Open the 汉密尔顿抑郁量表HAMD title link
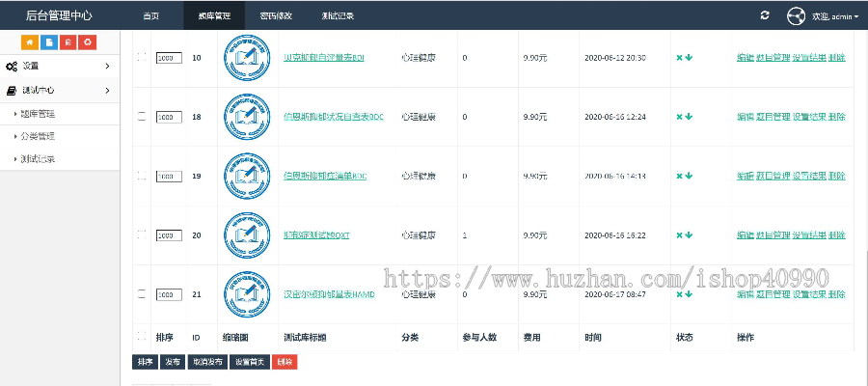Screen dimensions: 868x386 pos(329,294)
